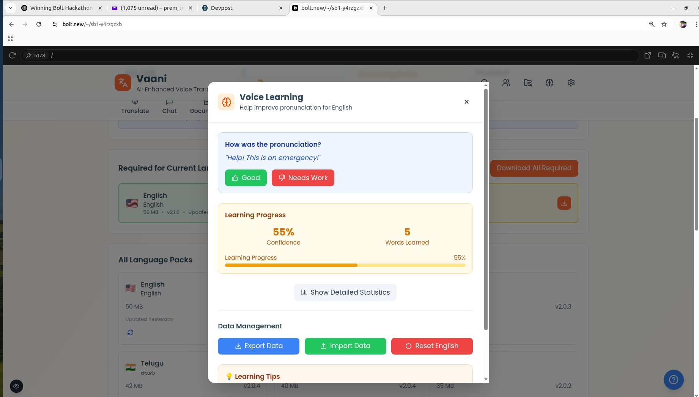Open a new browser tab
This screenshot has height=397, width=699.
385,8
